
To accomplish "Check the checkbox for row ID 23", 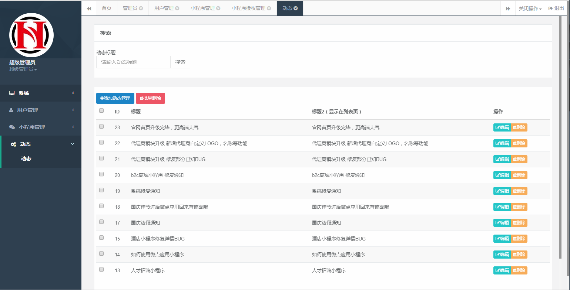I will [x=101, y=126].
